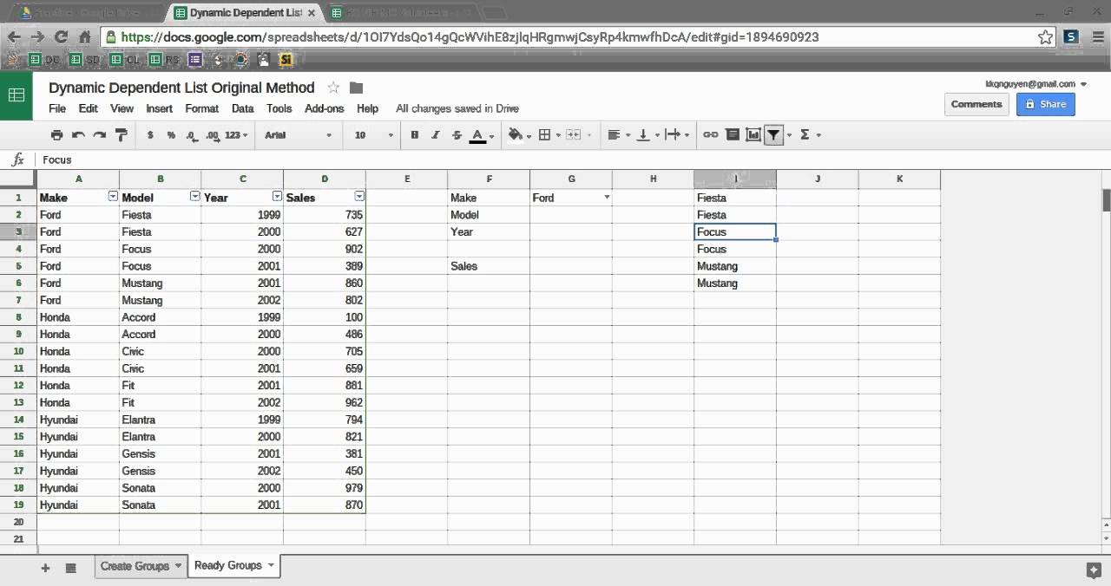Image resolution: width=1111 pixels, height=586 pixels.
Task: Open the Borders menu
Action: pyautogui.click(x=549, y=134)
